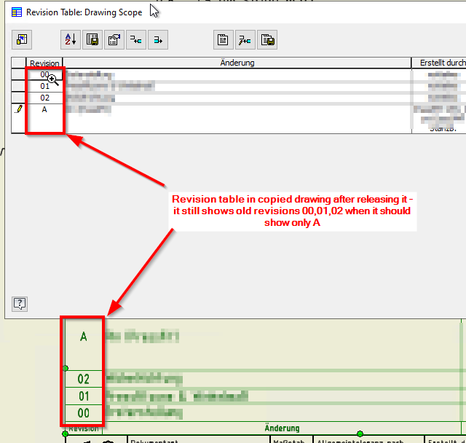Click the Column Chooser icon in the toolbar

[22, 39]
